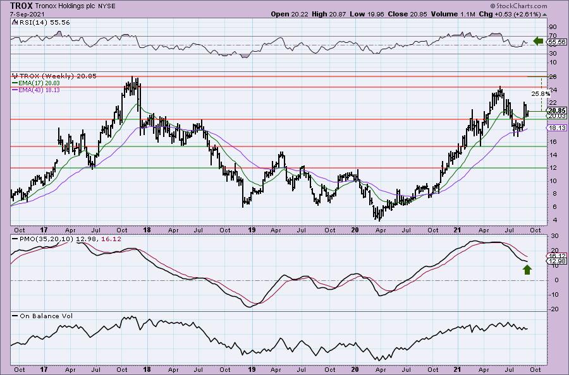Click the price bar icon beside TROX (Weekly)
This screenshot has width=569, height=375.
(x=15, y=76)
